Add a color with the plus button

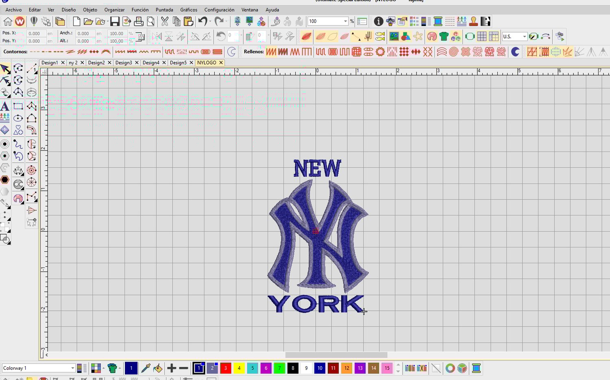[x=172, y=368]
